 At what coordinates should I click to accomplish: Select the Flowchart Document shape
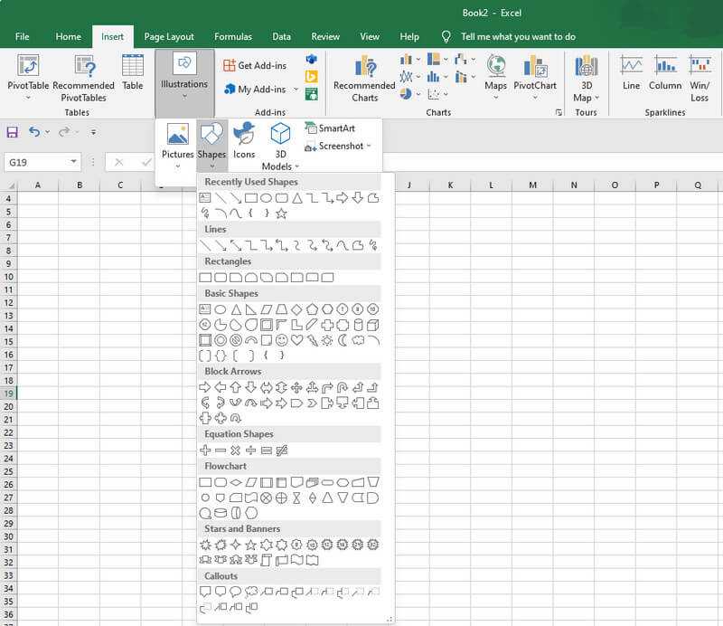tap(296, 483)
